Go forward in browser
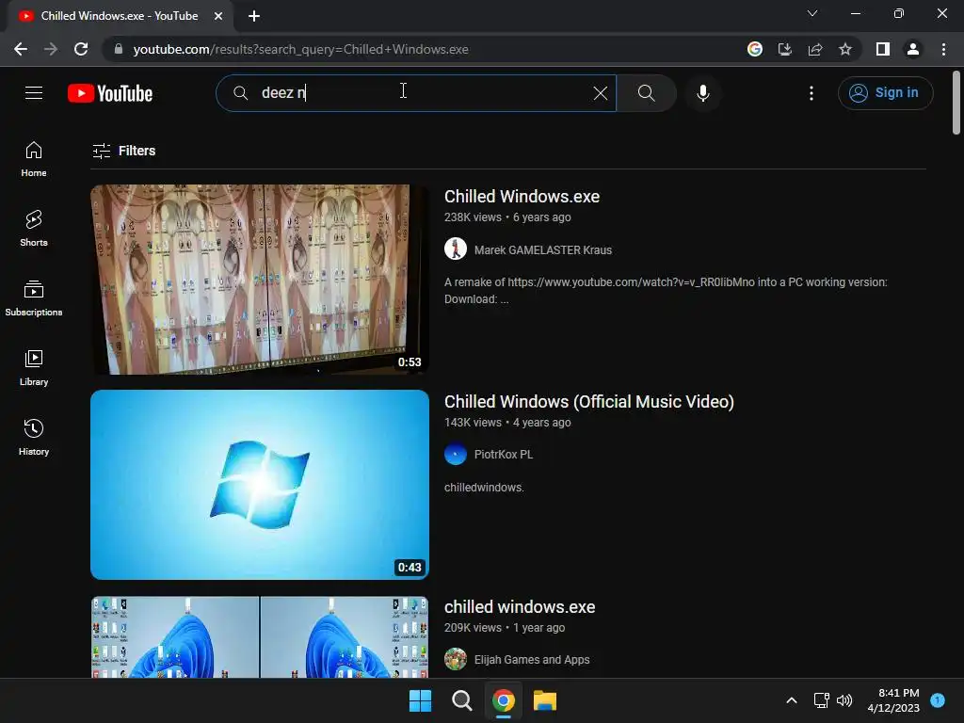The width and height of the screenshot is (964, 723). coord(51,49)
